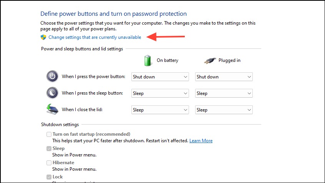Click the green battery icon
The image size is (325, 183).
point(148,61)
